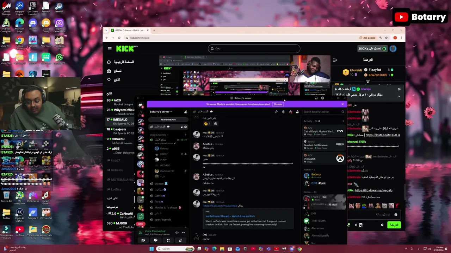The image size is (451, 253).
Task: Open Chrome tab search dropdown
Action: (106, 30)
